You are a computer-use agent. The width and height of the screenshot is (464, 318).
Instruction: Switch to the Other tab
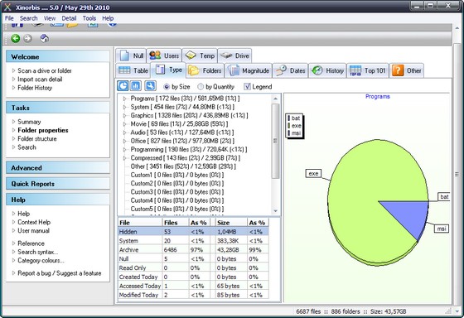pos(406,70)
